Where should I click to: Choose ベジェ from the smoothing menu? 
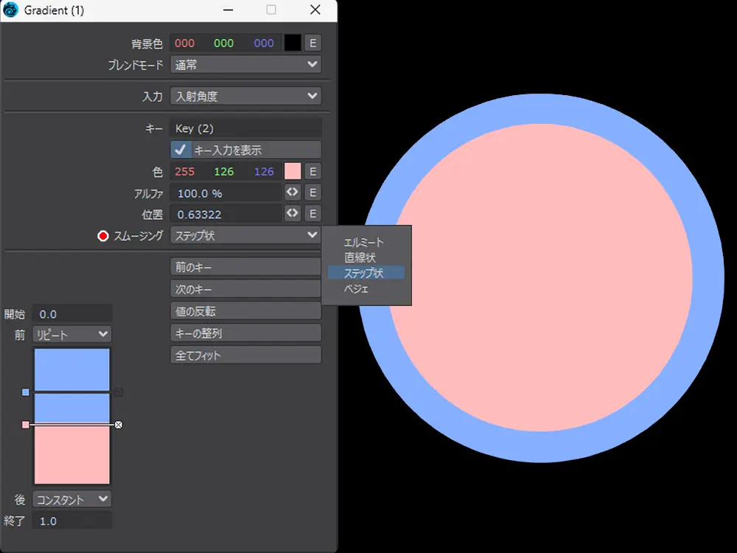tap(356, 289)
